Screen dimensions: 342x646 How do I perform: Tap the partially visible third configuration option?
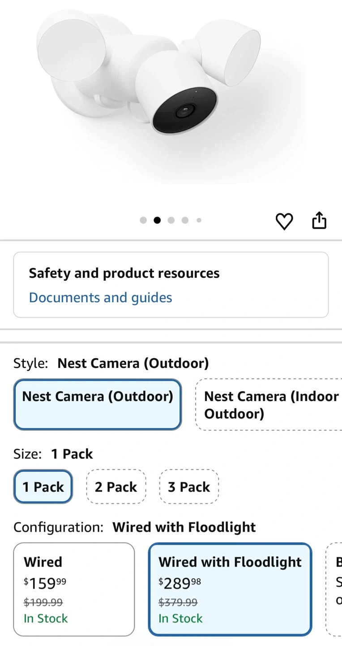pyautogui.click(x=335, y=589)
